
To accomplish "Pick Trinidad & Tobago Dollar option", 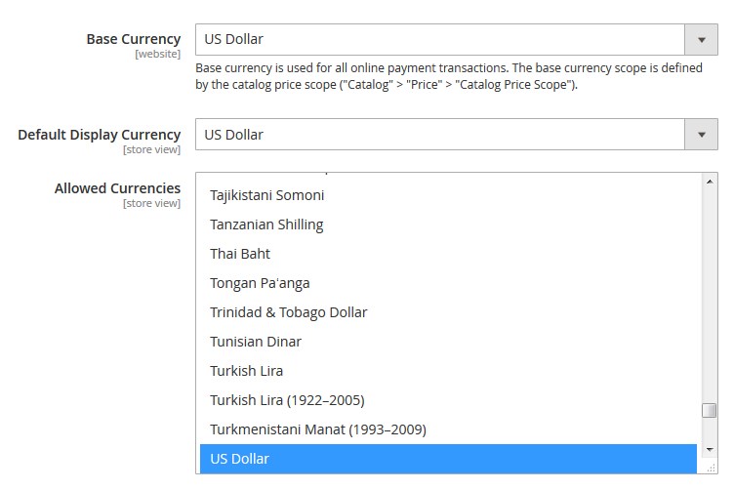I will (448, 312).
